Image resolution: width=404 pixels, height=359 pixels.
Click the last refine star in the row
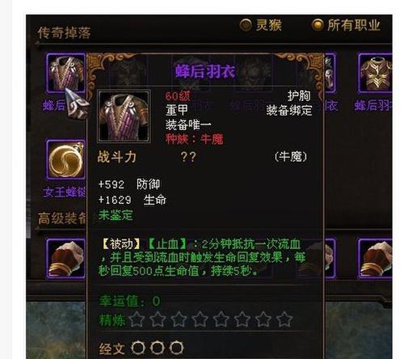pos(284,319)
